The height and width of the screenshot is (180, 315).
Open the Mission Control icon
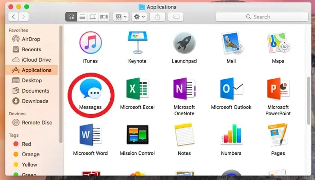137,135
